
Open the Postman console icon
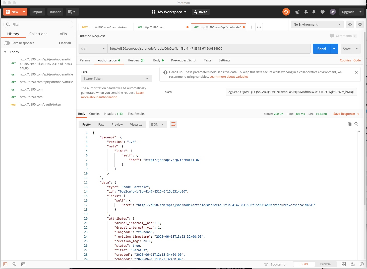pyautogui.click(x=23, y=264)
